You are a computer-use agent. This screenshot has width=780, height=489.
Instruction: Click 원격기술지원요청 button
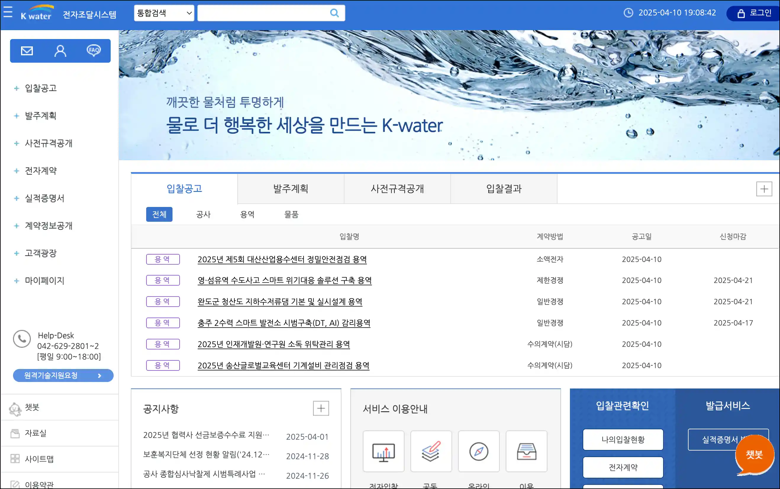pyautogui.click(x=63, y=375)
